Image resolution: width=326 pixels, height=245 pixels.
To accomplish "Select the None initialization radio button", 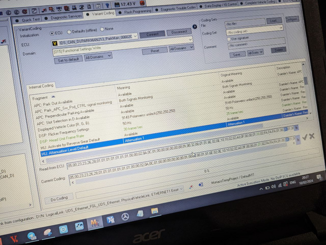I will click(102, 30).
